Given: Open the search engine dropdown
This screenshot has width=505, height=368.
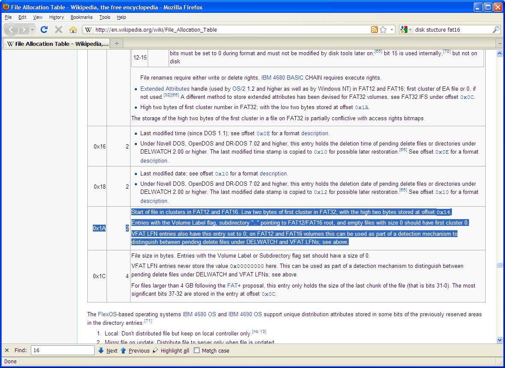Looking at the screenshot, I should (406, 30).
